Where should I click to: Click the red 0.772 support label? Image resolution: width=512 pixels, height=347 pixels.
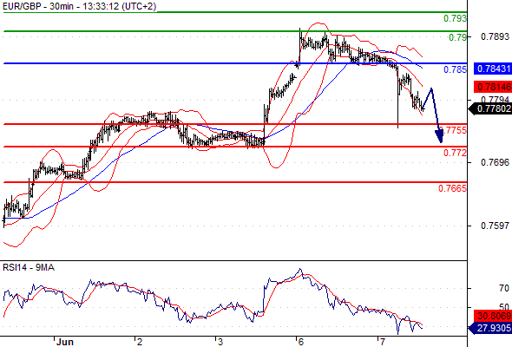[x=455, y=153]
